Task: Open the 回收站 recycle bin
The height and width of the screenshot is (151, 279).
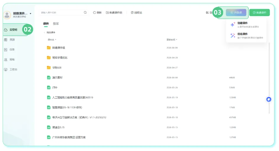Action: pyautogui.click(x=136, y=12)
